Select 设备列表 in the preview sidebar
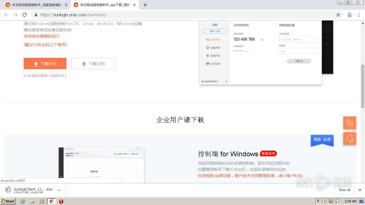 [213, 48]
